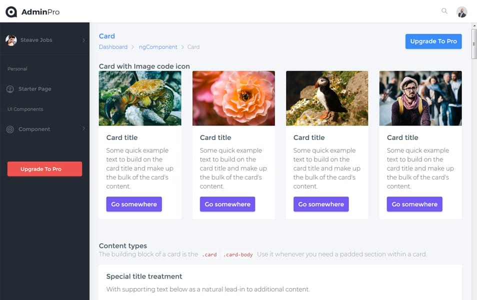The height and width of the screenshot is (300, 477).
Task: Click the man with hat card image
Action: point(420,98)
